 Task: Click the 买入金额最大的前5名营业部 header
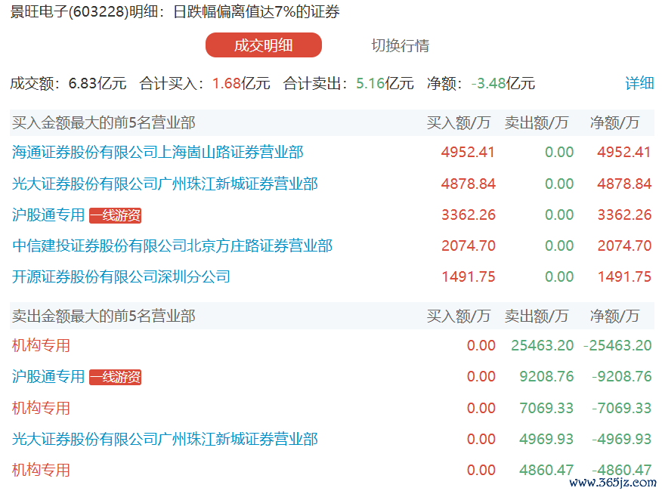[x=104, y=123]
